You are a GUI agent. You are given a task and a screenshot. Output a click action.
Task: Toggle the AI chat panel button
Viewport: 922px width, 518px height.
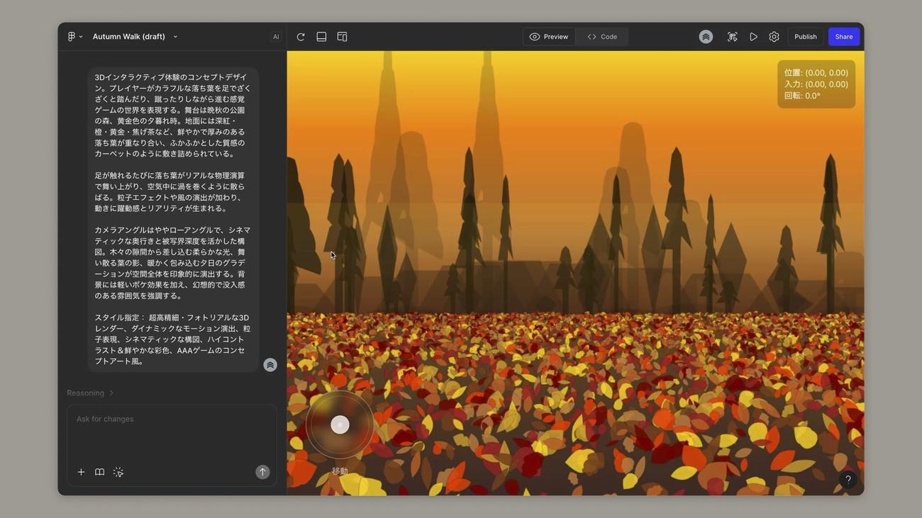[x=276, y=37]
